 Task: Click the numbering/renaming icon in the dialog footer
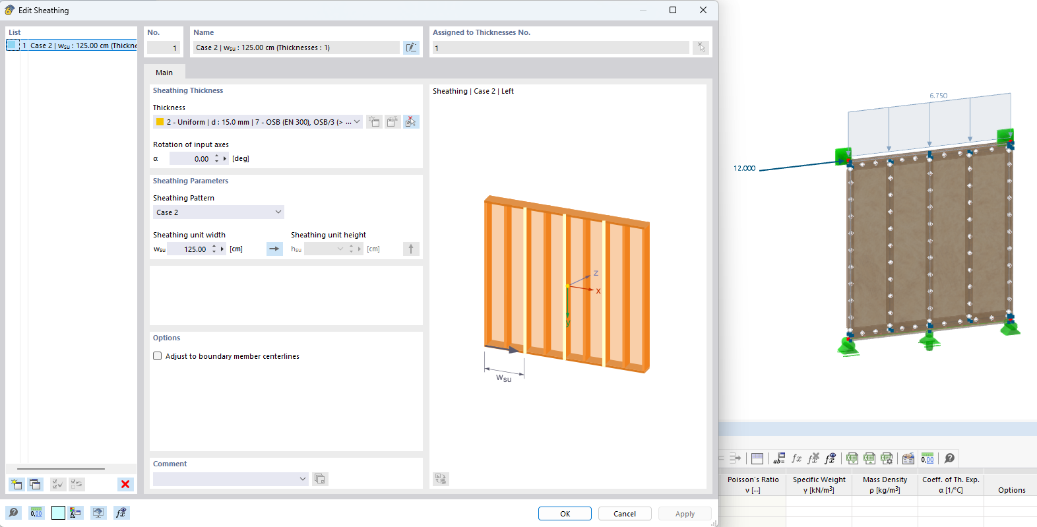point(76,512)
